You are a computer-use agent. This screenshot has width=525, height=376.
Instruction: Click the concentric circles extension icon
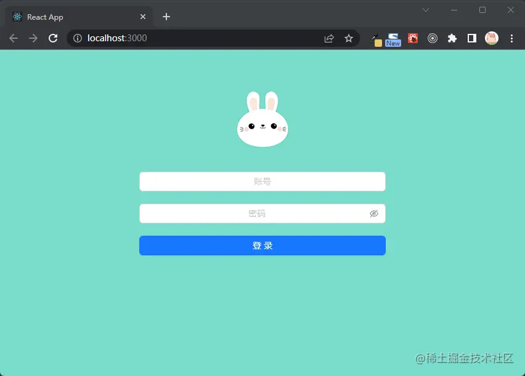coord(432,38)
